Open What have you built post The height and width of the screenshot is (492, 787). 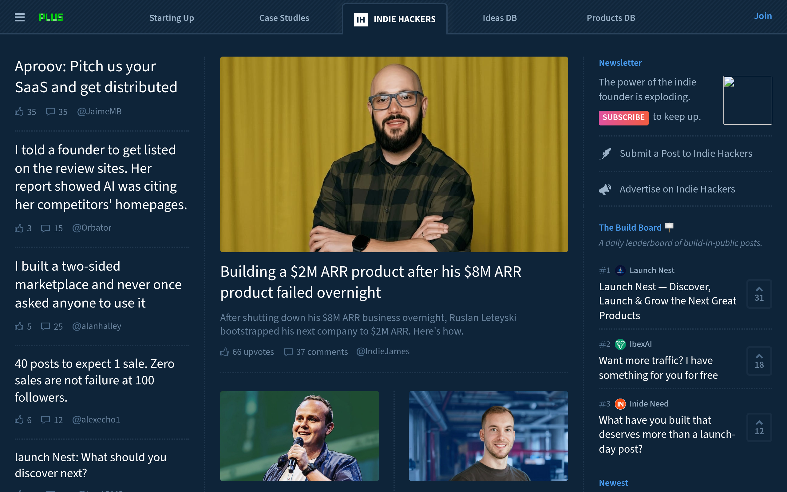[x=667, y=434]
